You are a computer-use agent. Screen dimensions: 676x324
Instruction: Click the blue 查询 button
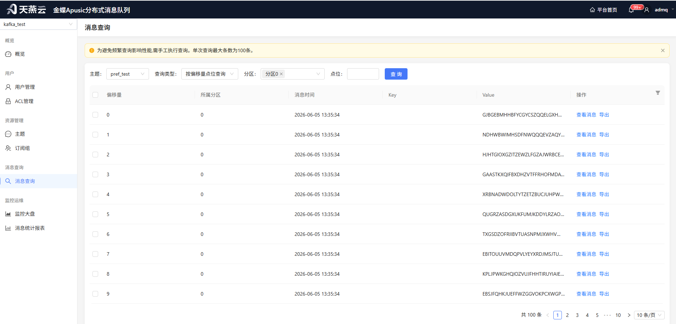[396, 74]
